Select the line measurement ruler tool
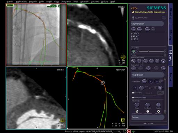Image resolution: width=178 pixels, height=133 pixels. (133, 61)
